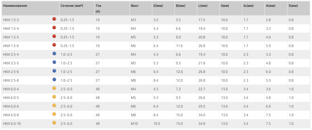Click the yellow dot beside НКИ 6.0-10
The image size is (312, 130).
pos(54,123)
